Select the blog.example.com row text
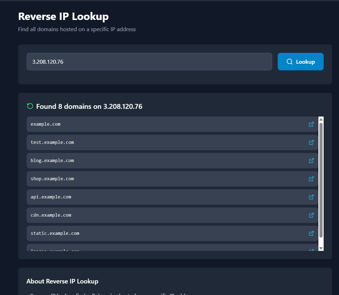The image size is (339, 295). [52, 161]
